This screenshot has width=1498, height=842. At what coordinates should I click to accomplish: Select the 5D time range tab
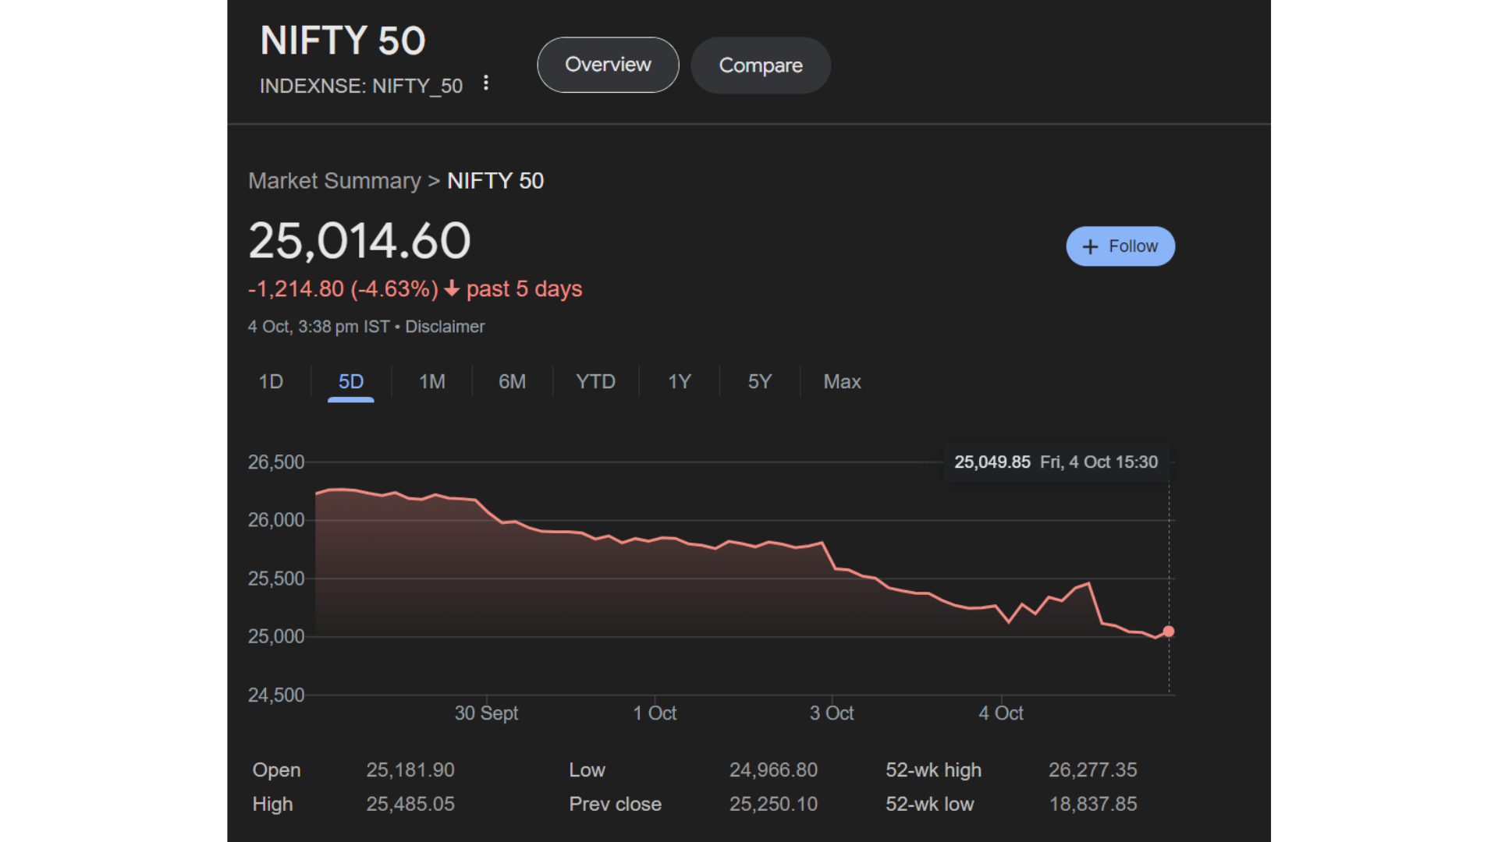point(350,382)
